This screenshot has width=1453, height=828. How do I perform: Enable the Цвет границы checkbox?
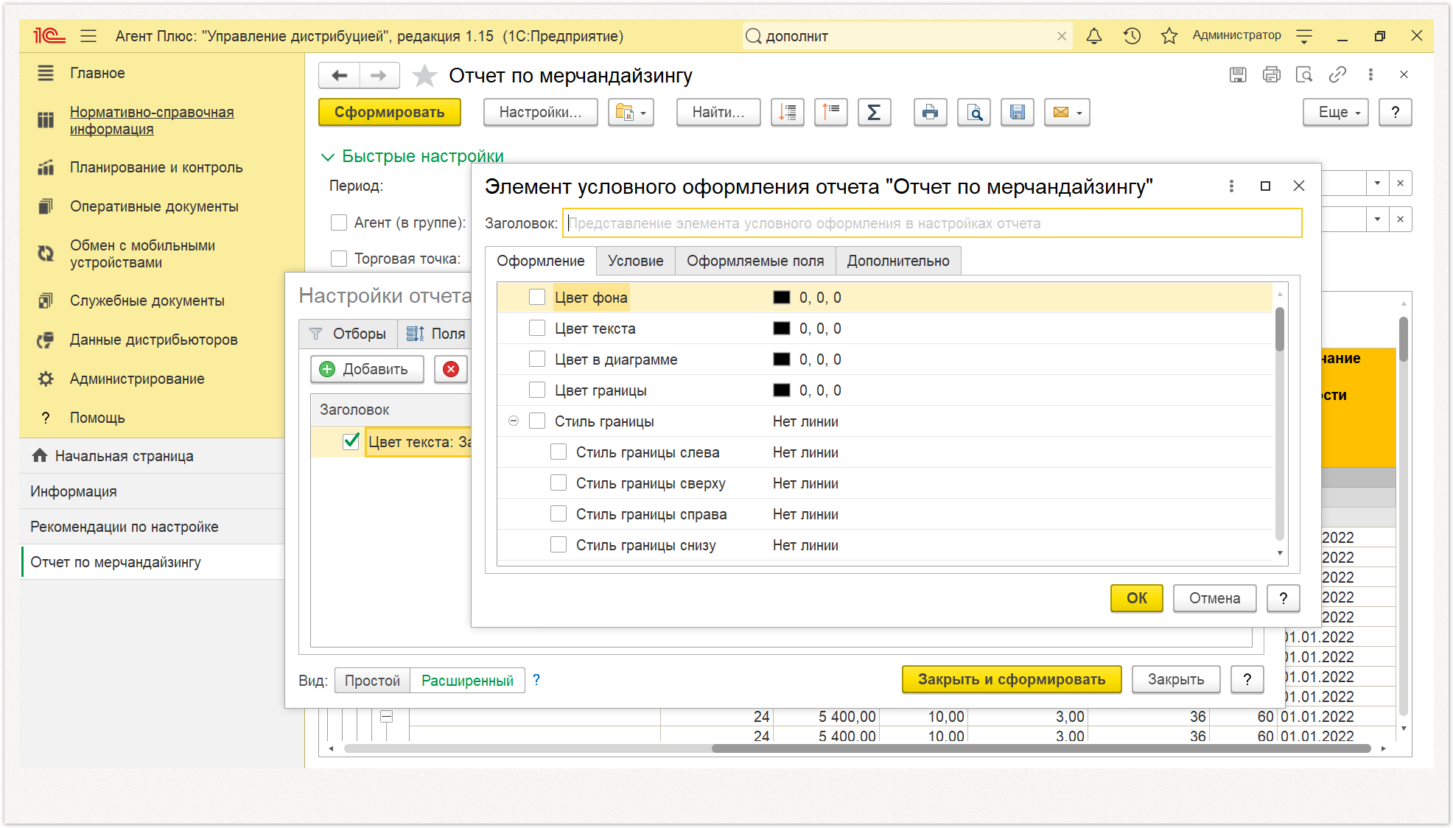(537, 390)
